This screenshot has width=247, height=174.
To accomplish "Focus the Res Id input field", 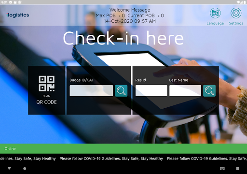I will [x=151, y=91].
